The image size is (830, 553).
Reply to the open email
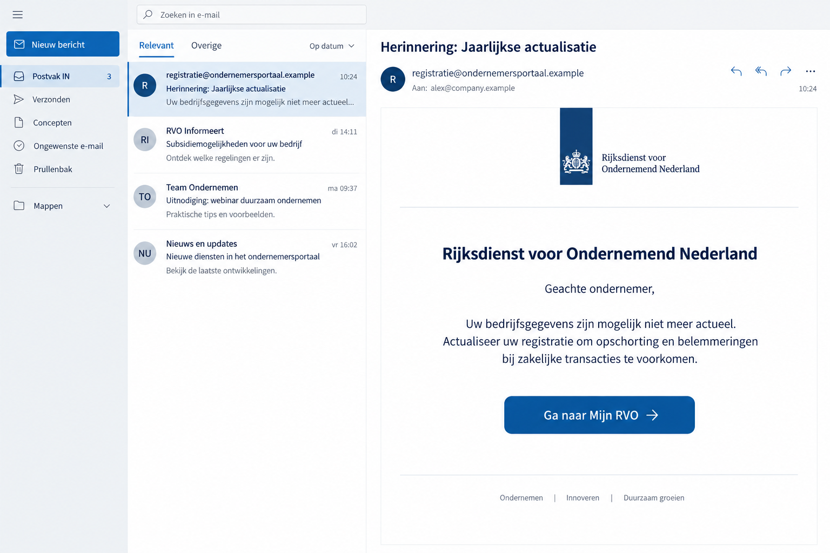click(736, 71)
